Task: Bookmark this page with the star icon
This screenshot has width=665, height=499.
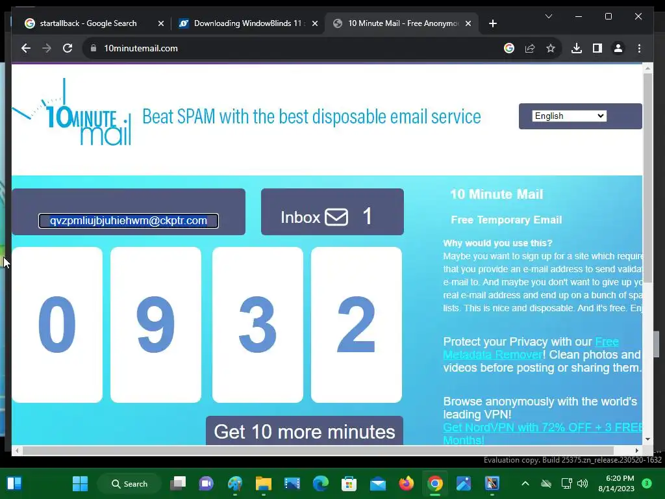Action: coord(551,48)
